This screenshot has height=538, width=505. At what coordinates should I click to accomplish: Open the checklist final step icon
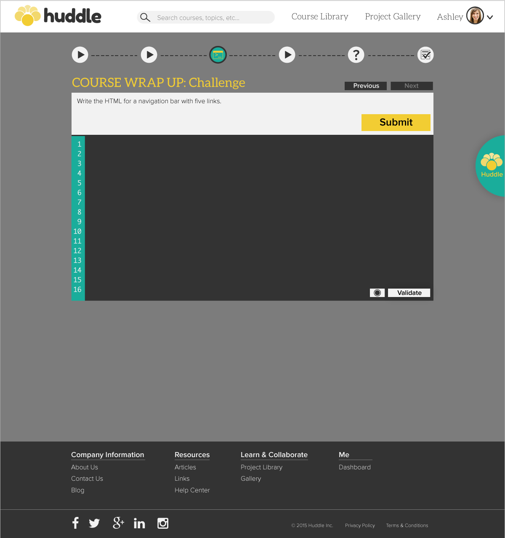(x=425, y=55)
